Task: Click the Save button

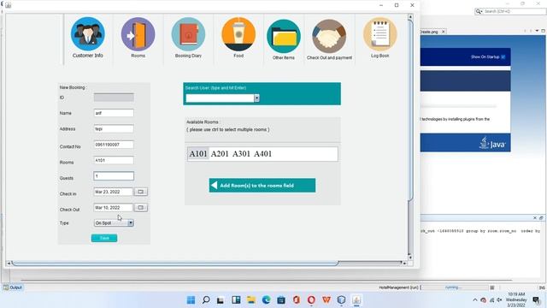Action: 104,238
